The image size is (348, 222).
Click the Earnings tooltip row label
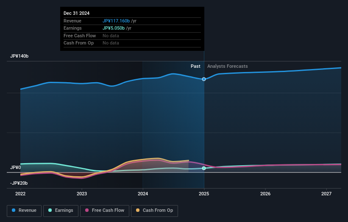point(72,28)
